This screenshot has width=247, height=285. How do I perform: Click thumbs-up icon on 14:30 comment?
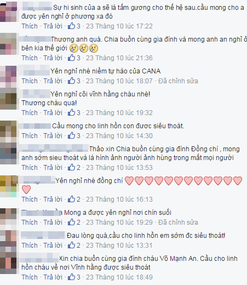(71, 135)
